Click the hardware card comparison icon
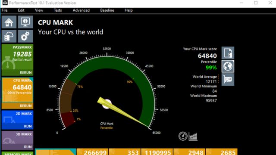The image size is (276, 155). 228,80
